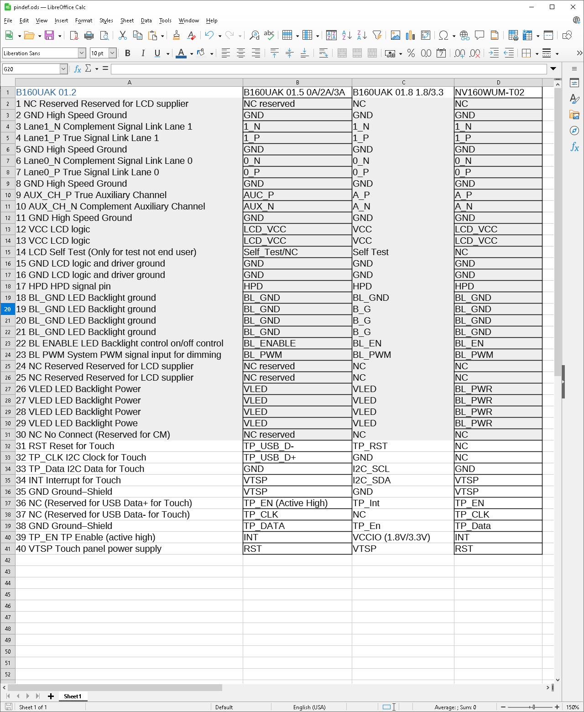Toggle Print Preview icon
This screenshot has height=712, width=584.
point(104,36)
